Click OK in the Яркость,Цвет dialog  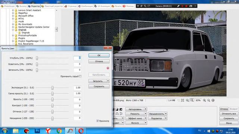pos(99,55)
